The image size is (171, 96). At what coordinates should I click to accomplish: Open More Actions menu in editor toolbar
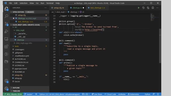pyautogui.click(x=157, y=8)
